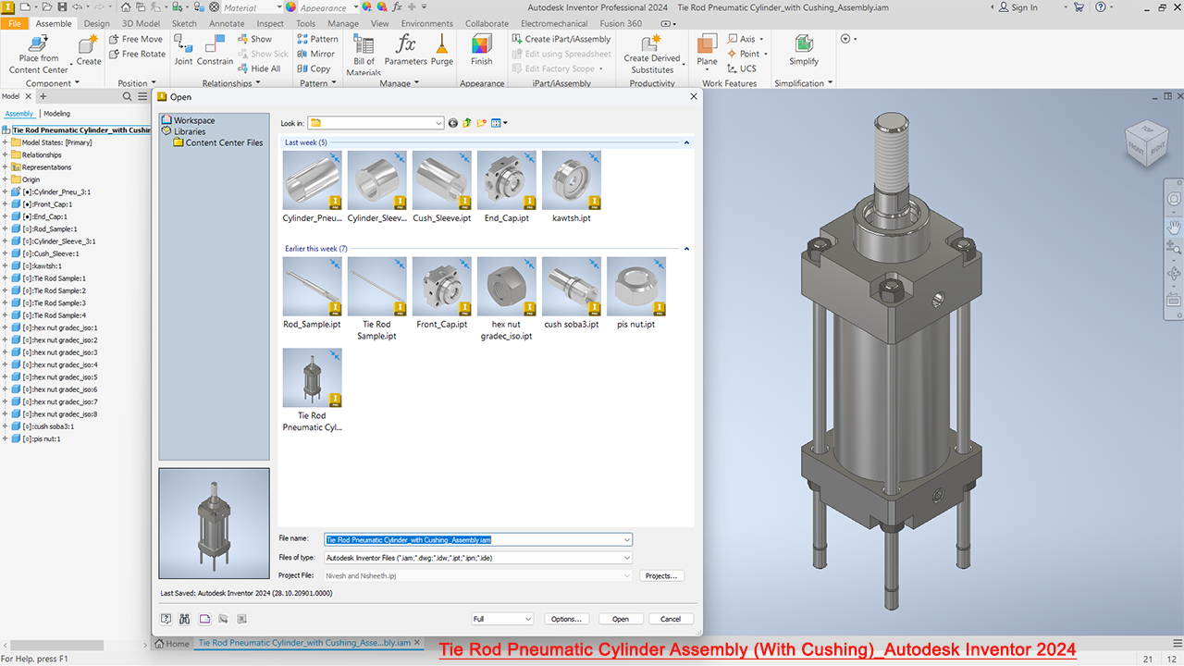Click the Find binoculars icon in dialog

click(x=185, y=619)
